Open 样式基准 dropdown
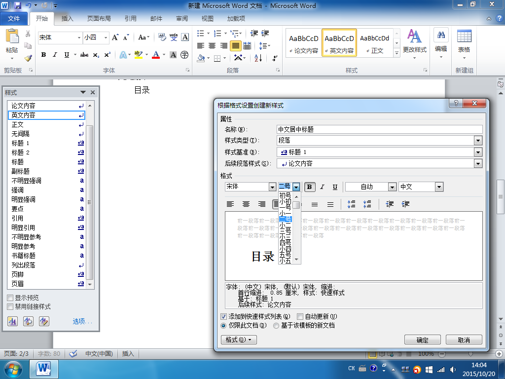The image size is (505, 379). [478, 152]
